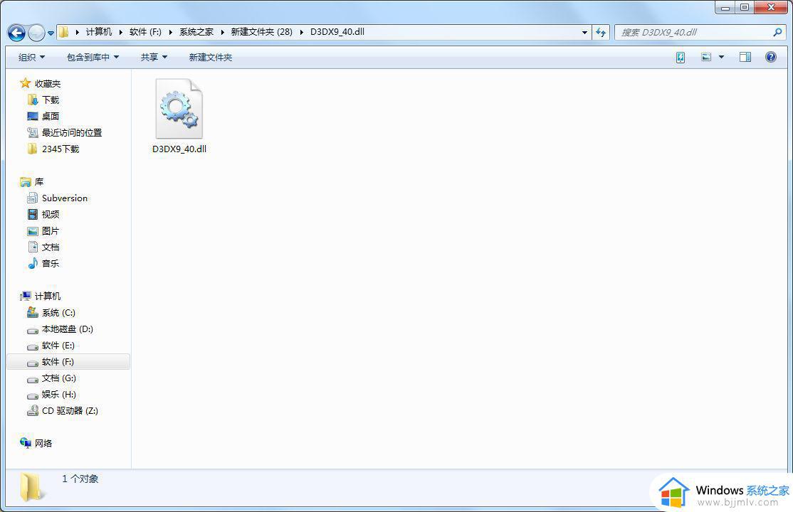793x512 pixels.
Task: Select 软件 (F:) in the address breadcrumb
Action: [x=145, y=32]
